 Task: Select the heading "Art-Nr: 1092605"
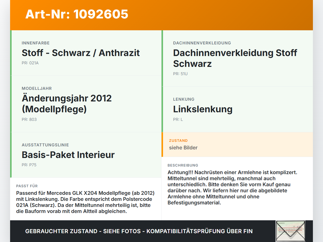tap(77, 14)
